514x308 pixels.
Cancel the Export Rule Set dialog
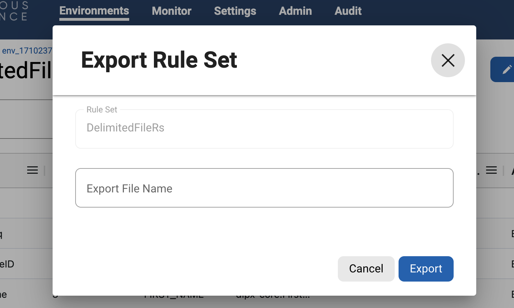coord(366,269)
